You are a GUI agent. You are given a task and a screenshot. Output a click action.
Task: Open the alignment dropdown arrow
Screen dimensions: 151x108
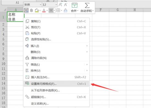[54, 10]
